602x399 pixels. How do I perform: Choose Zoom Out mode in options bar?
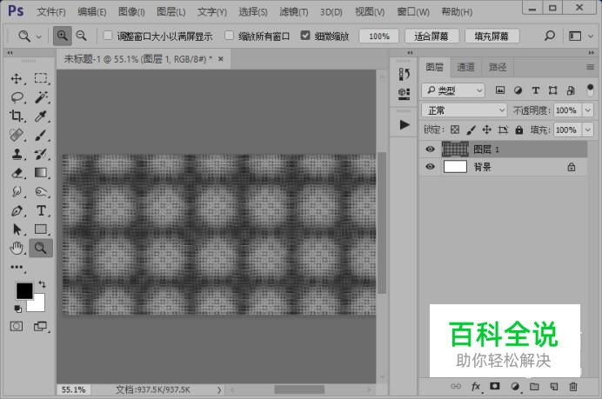pyautogui.click(x=82, y=36)
